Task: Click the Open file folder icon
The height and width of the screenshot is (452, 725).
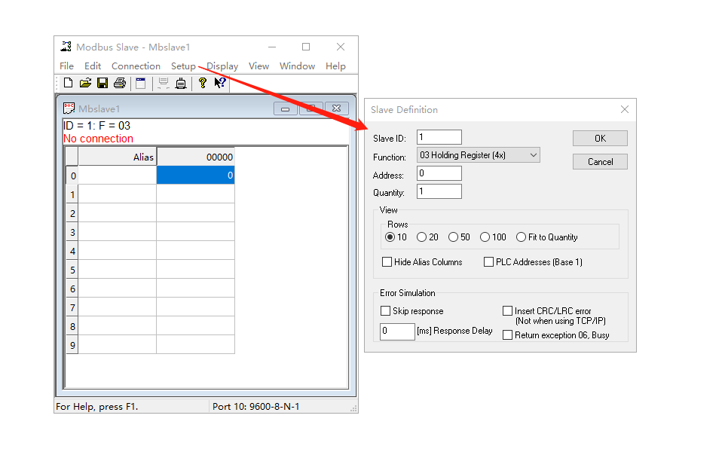Action: tap(85, 83)
